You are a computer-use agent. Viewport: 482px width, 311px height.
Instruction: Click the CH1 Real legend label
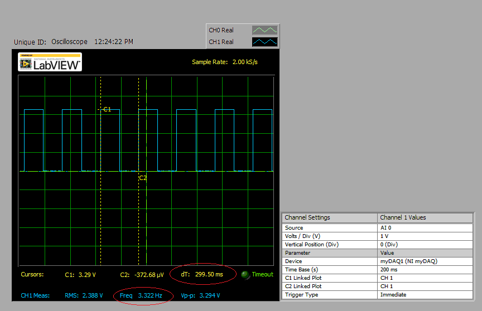(221, 42)
